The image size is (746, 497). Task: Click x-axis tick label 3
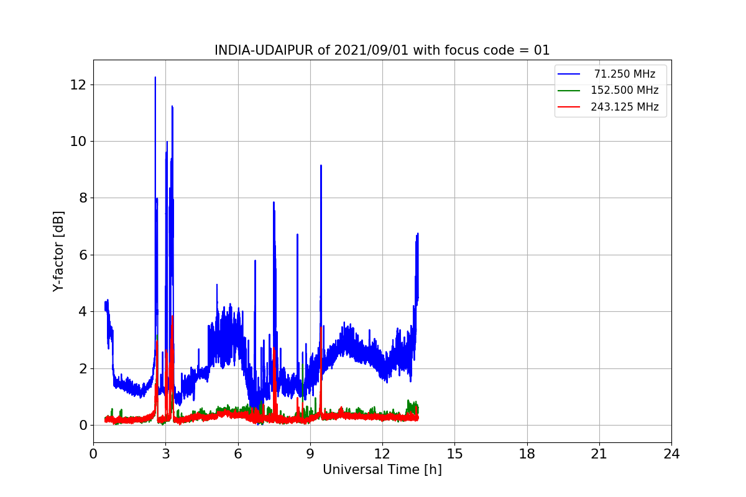pyautogui.click(x=165, y=454)
